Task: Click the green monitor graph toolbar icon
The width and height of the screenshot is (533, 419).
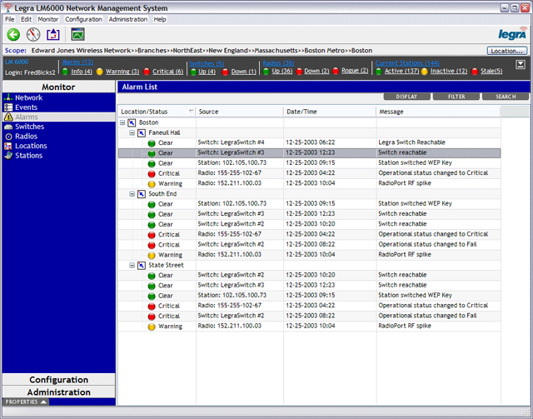Action: (x=77, y=34)
